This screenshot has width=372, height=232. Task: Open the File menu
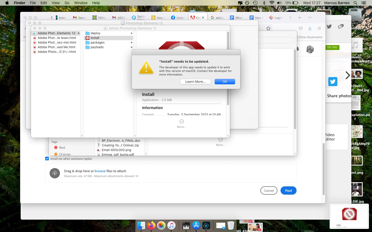(33, 3)
